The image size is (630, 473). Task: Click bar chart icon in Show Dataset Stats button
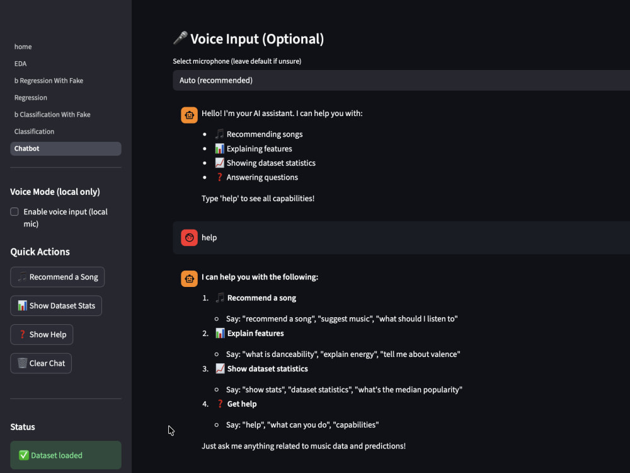(23, 306)
